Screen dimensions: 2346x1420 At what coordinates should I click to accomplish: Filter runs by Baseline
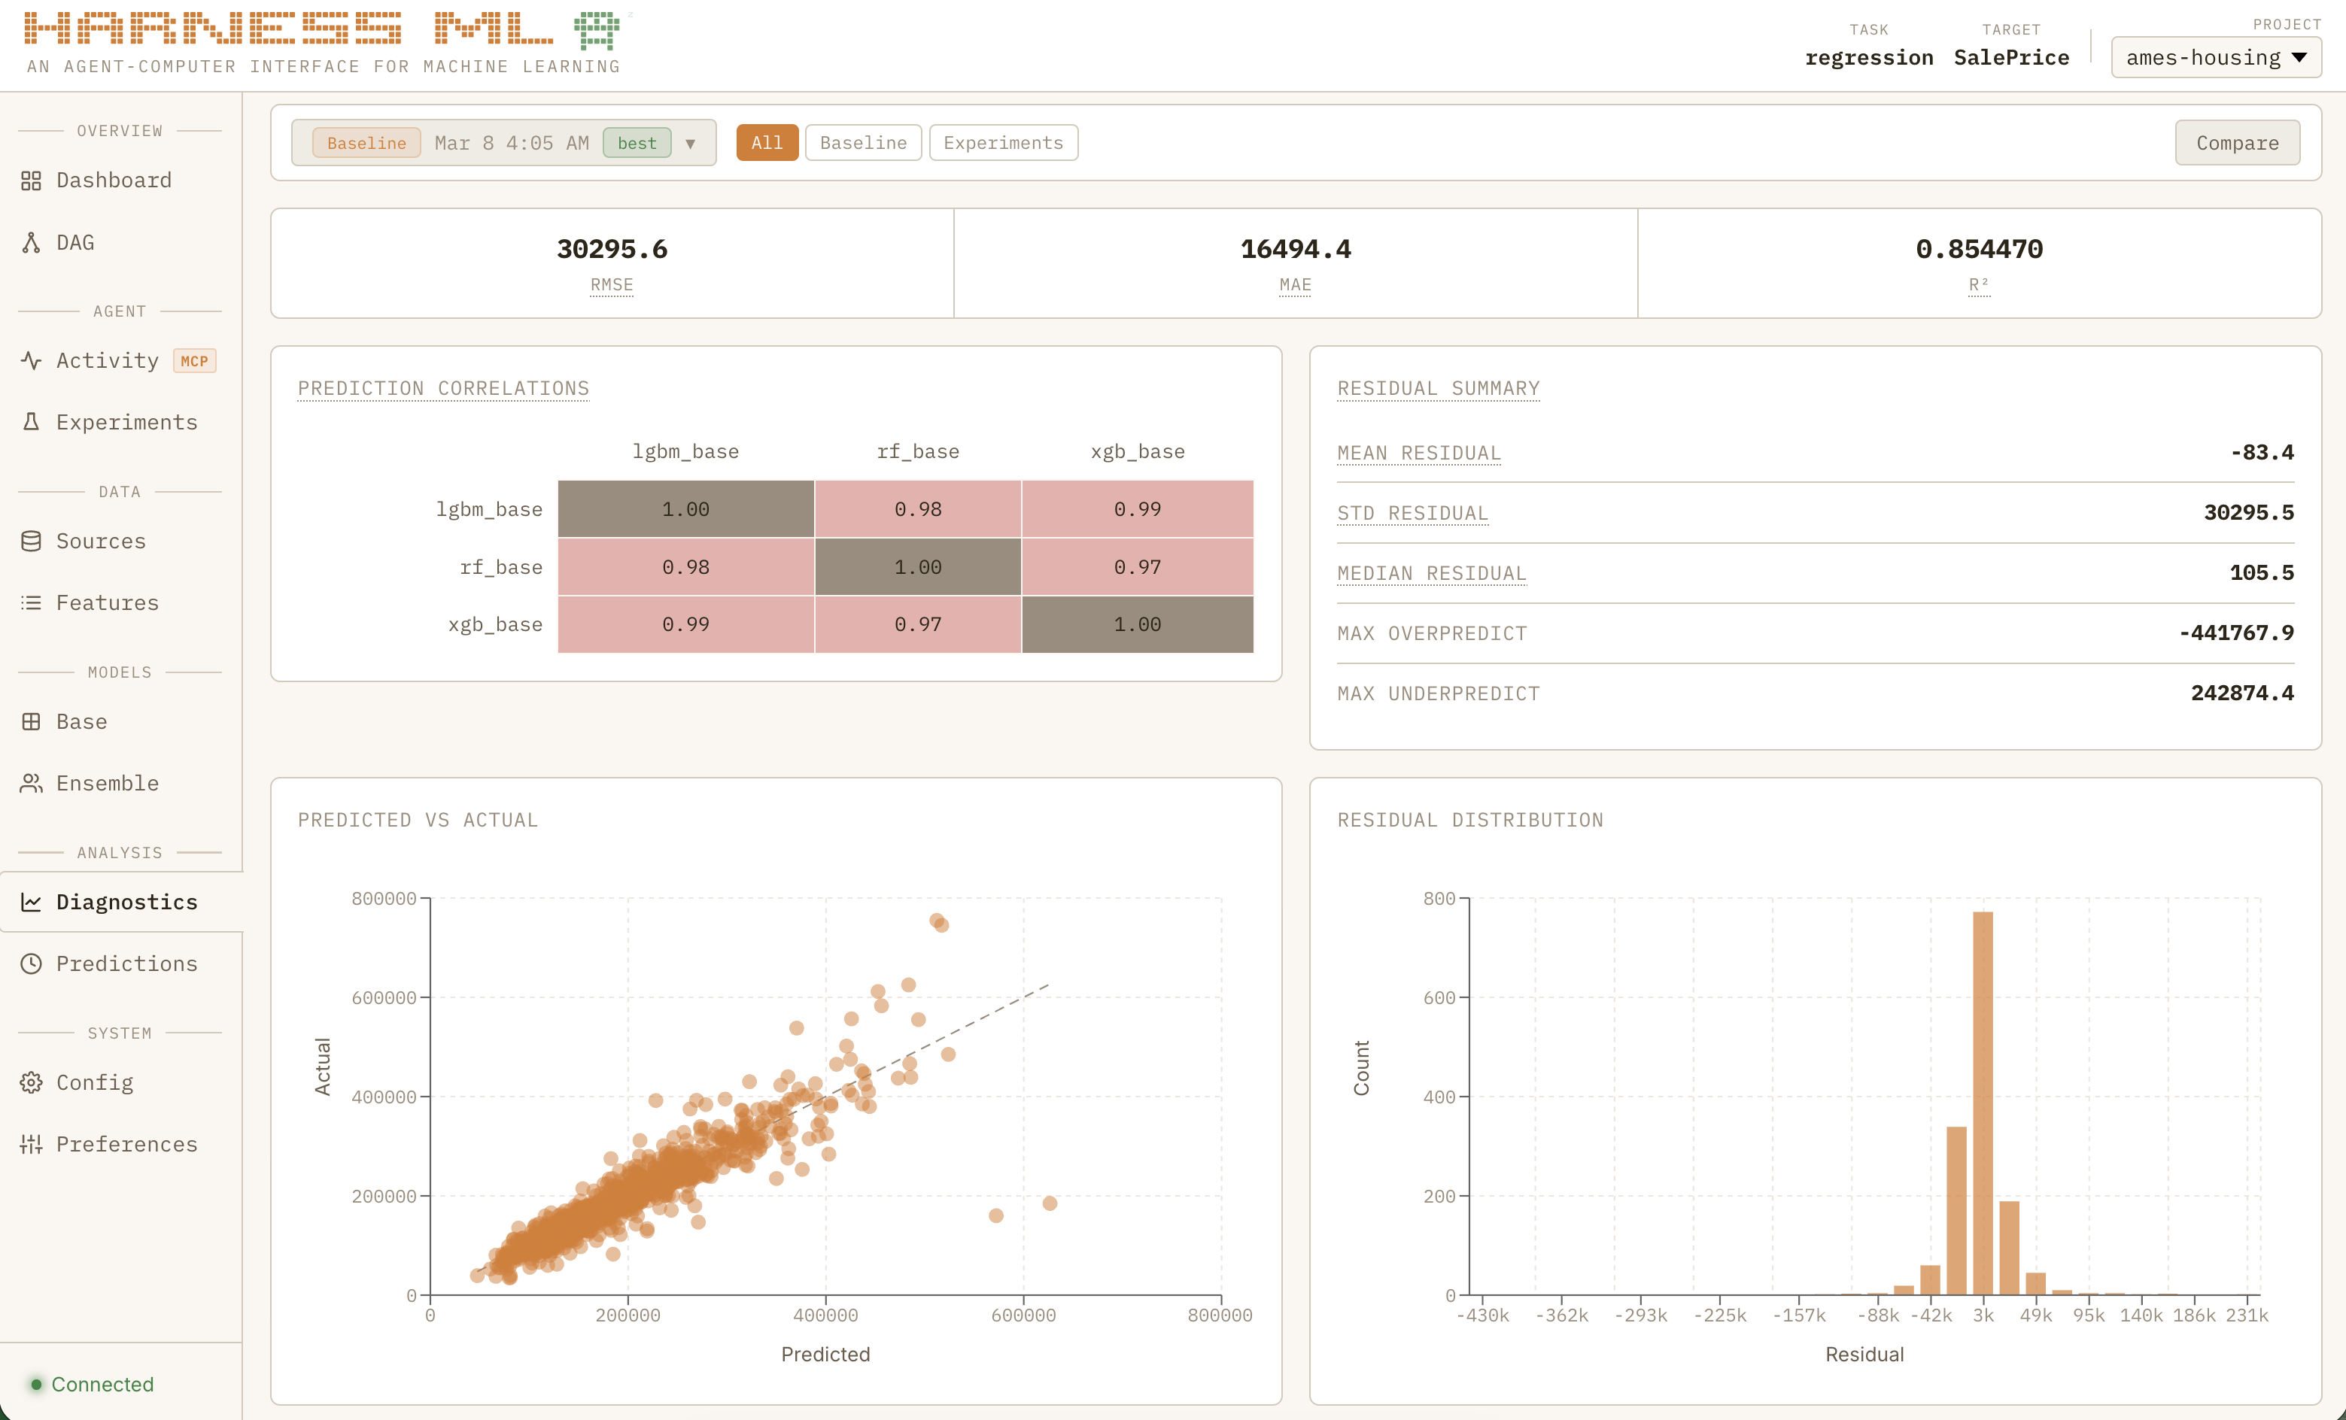[862, 143]
